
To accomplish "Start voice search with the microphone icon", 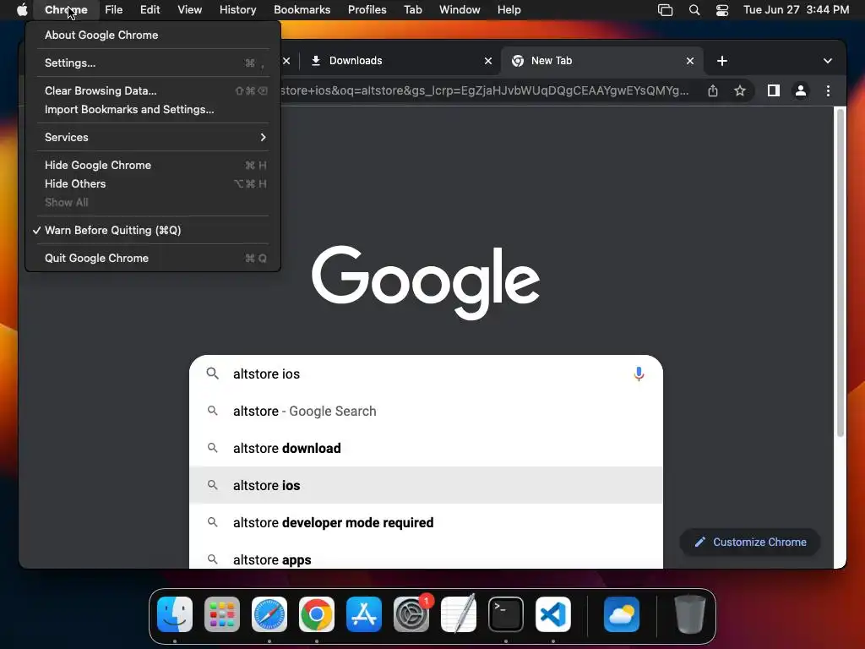I will point(639,374).
